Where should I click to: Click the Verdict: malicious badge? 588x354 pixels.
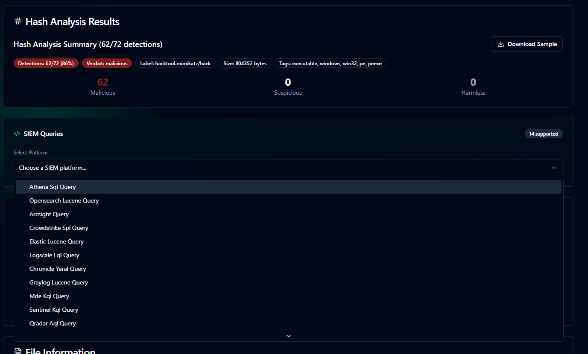[x=107, y=64]
